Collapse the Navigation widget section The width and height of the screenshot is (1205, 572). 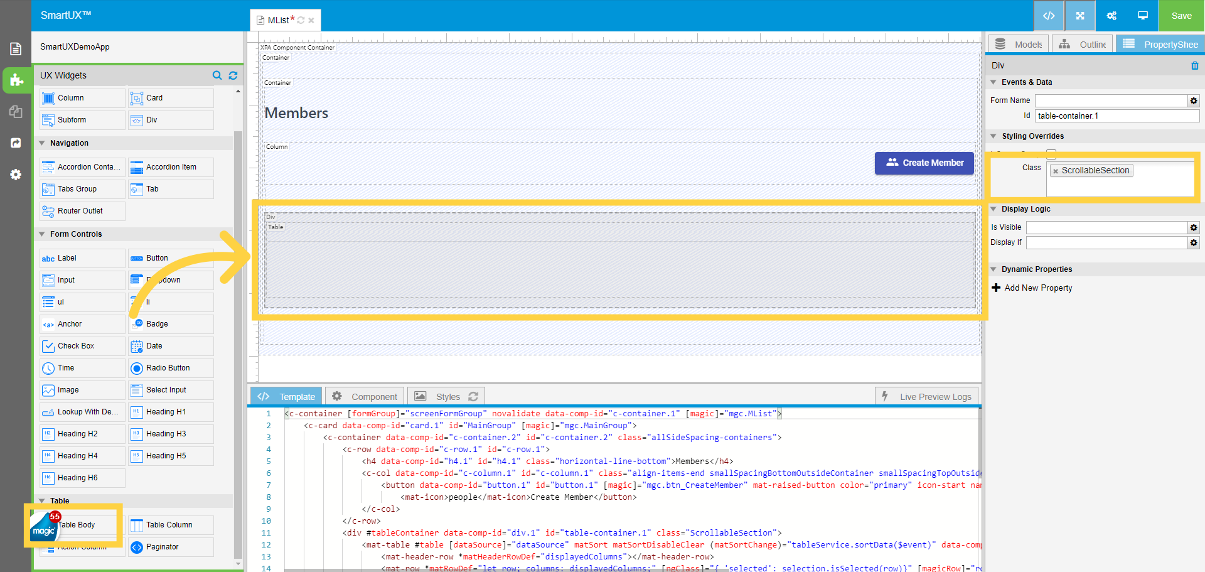click(x=43, y=143)
